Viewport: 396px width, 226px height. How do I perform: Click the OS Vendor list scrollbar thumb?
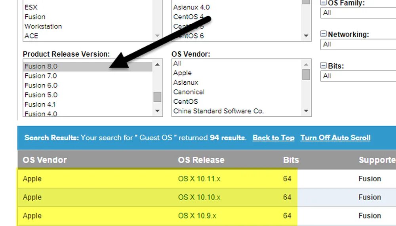(306, 74)
